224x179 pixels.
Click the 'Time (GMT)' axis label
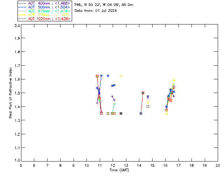[x=119, y=170]
